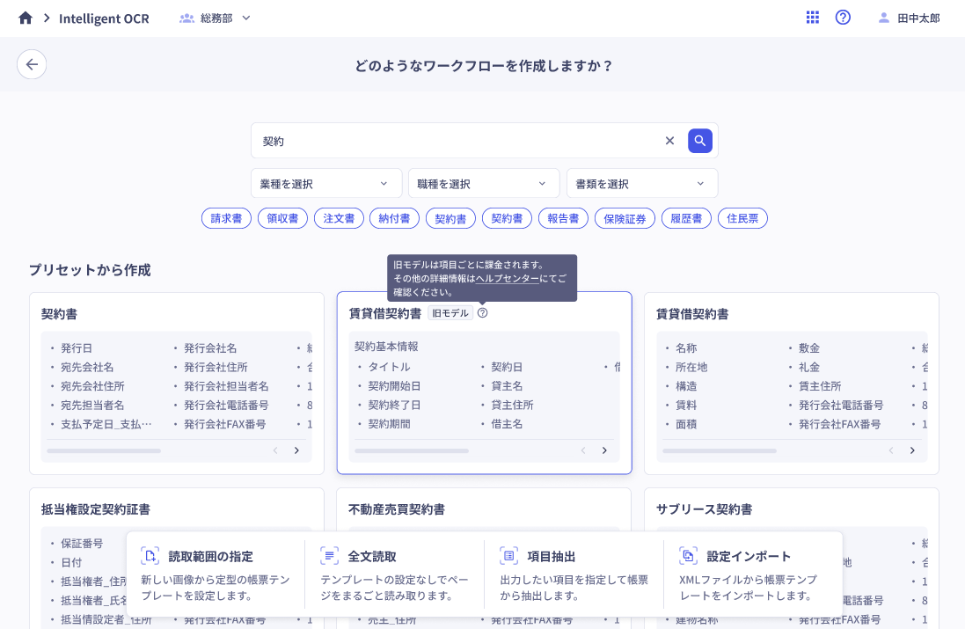The width and height of the screenshot is (965, 629).
Task: Click the scrollbar in the 契約書 card
Action: pos(104,450)
